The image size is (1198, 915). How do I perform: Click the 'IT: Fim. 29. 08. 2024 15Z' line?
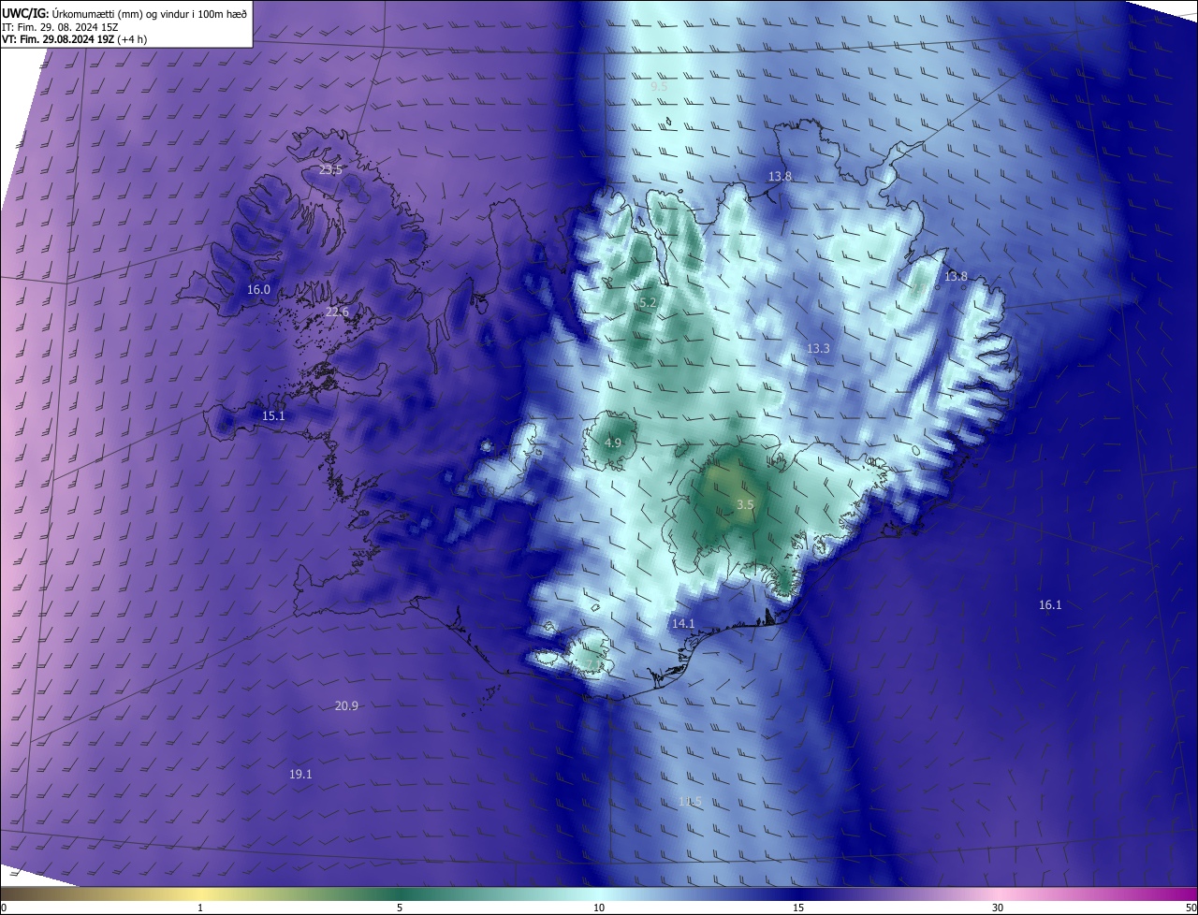[x=58, y=27]
